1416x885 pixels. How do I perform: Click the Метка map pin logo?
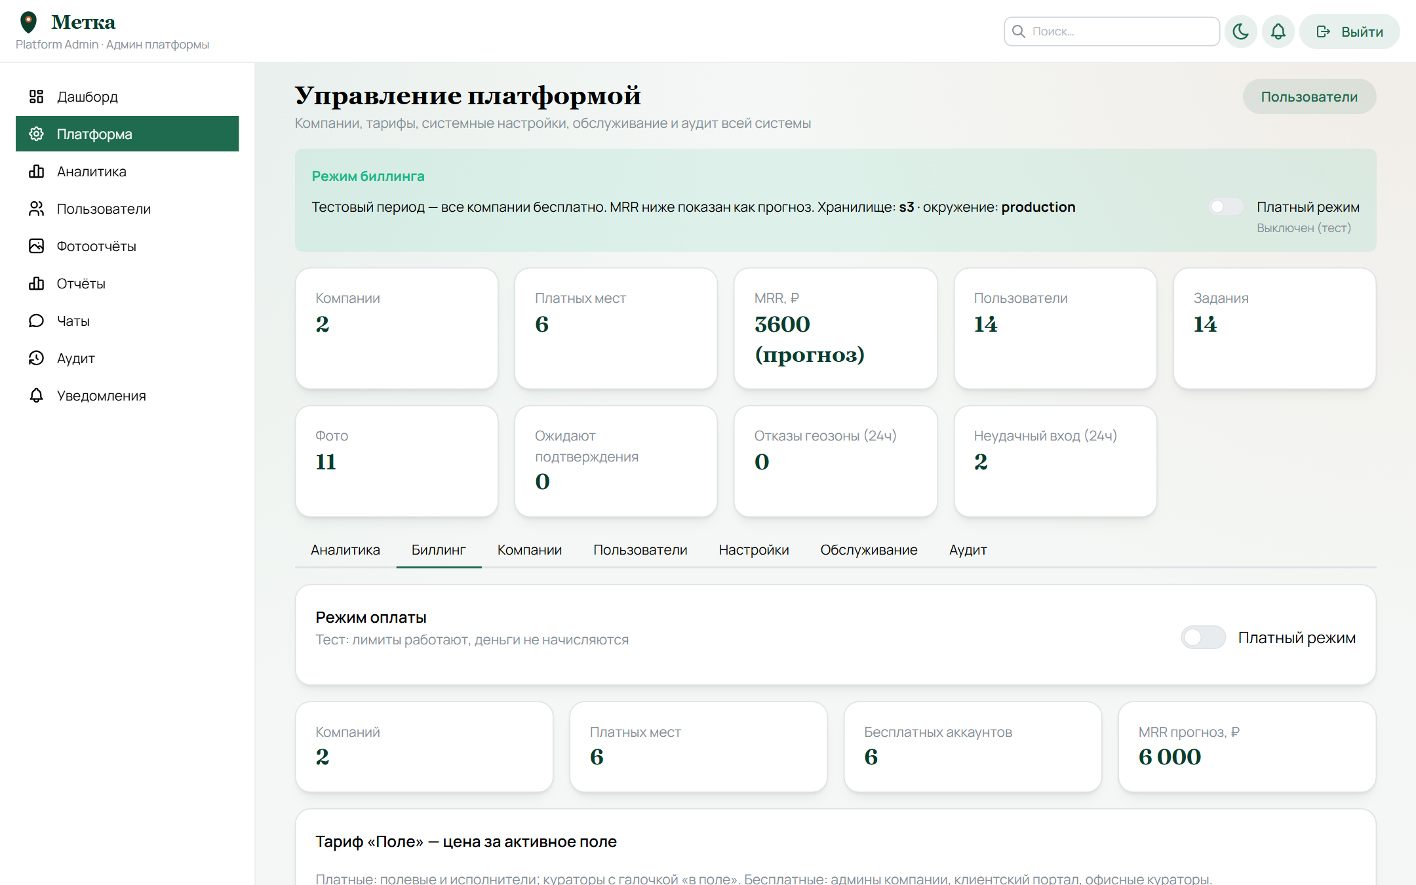click(x=28, y=22)
